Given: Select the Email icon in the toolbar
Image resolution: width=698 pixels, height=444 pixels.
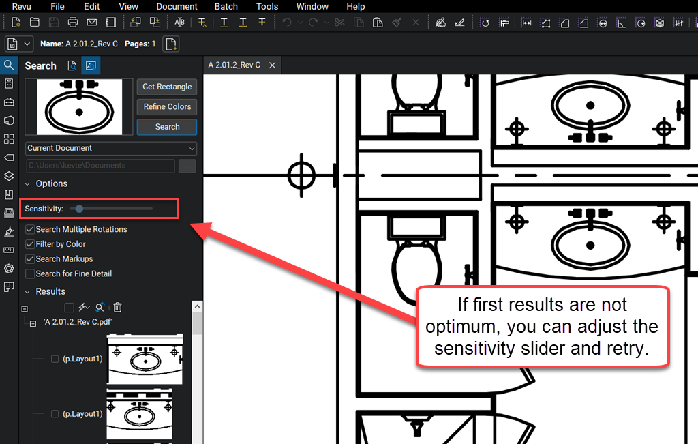Looking at the screenshot, I should pos(92,22).
